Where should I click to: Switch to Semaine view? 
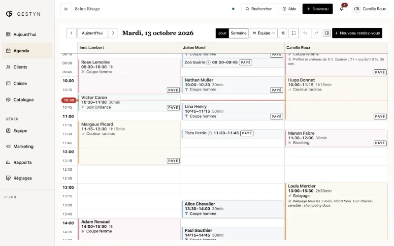click(x=238, y=33)
